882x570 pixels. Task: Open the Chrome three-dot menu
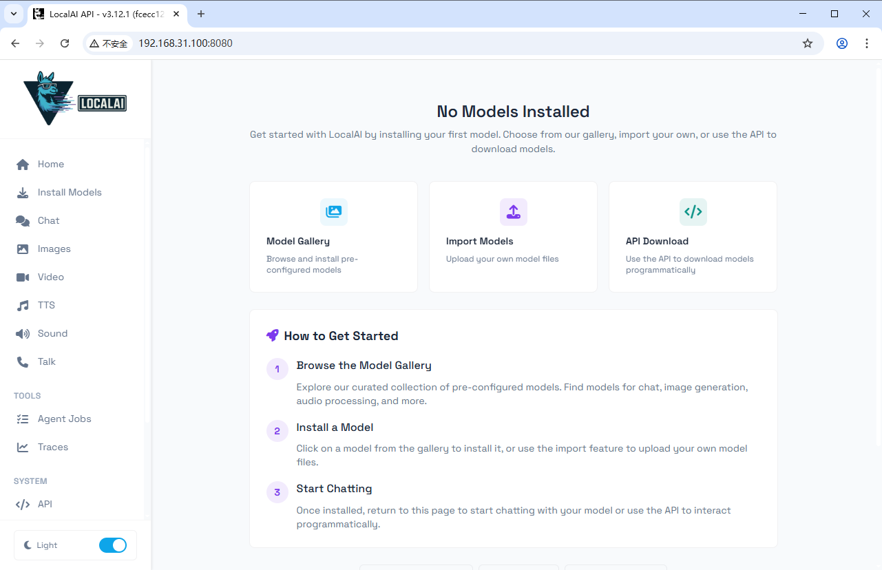point(867,43)
